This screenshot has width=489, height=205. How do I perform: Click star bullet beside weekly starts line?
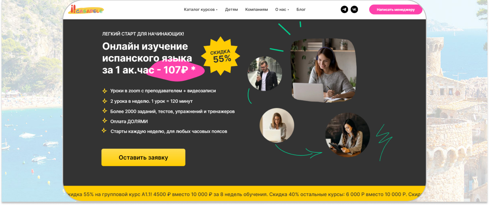point(104,131)
